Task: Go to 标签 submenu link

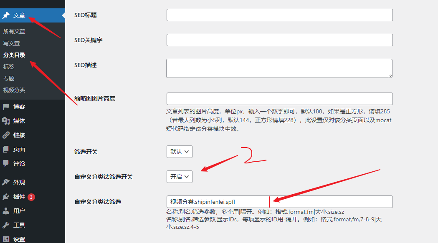Action: point(9,66)
